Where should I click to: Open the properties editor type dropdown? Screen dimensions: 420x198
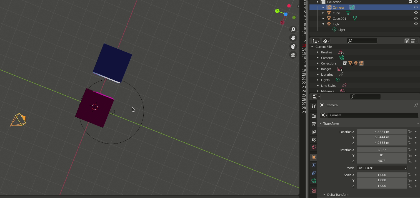click(316, 96)
